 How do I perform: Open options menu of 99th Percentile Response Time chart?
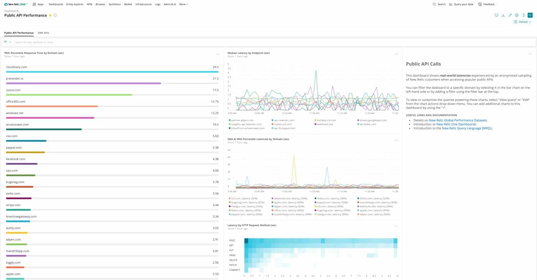(217, 54)
